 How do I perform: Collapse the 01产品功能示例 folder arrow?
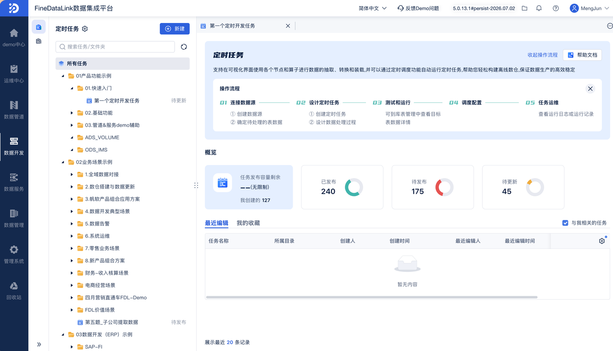tap(63, 76)
